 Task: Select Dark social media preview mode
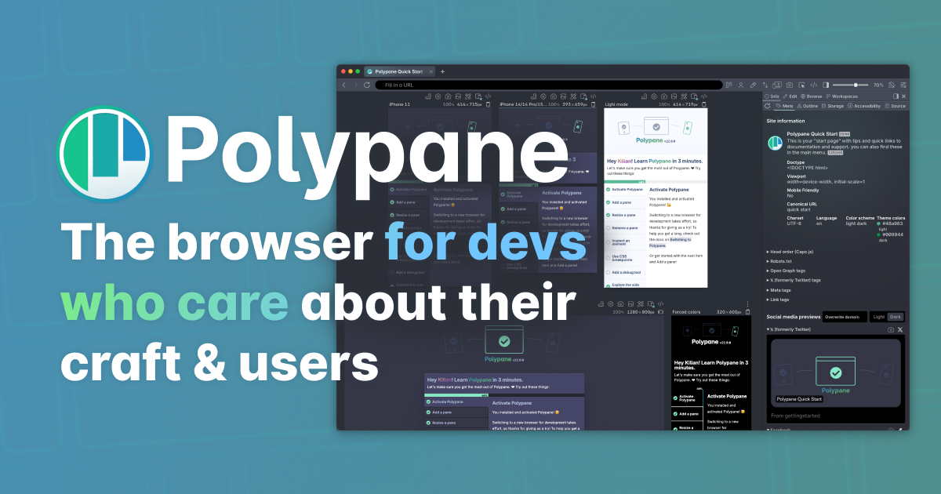[x=895, y=317]
